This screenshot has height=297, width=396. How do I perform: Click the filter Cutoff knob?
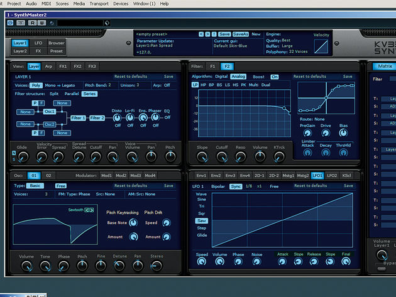(221, 157)
